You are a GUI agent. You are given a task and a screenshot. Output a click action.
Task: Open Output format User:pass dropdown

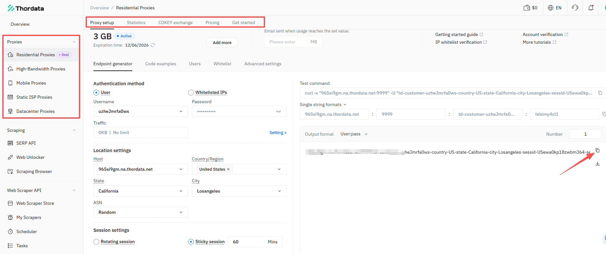[354, 134]
